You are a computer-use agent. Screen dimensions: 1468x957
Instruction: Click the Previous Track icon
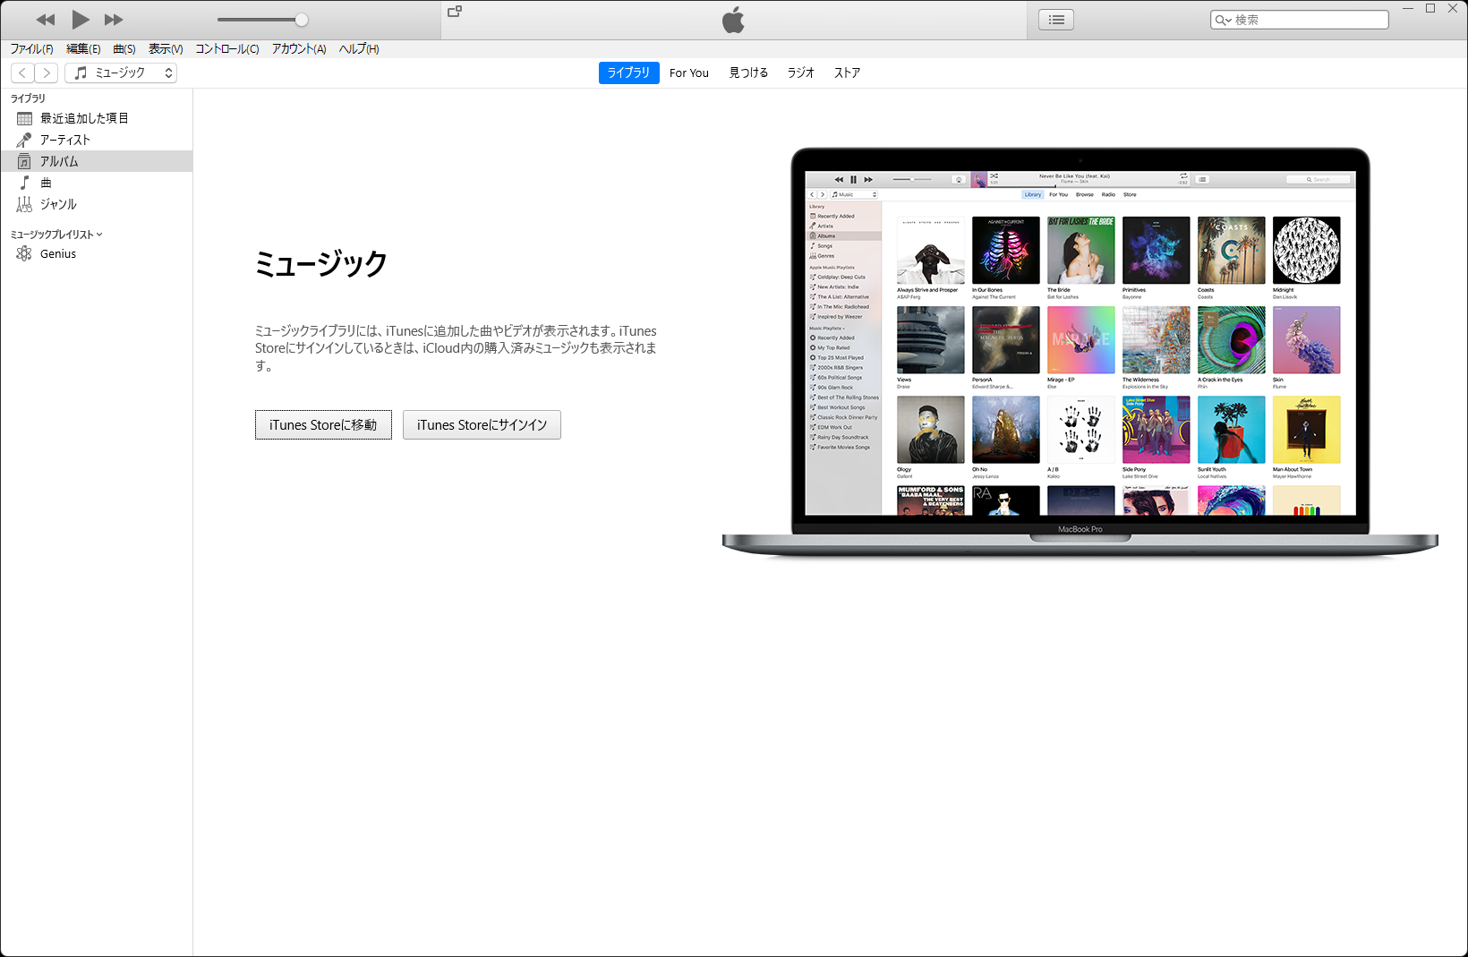tap(46, 19)
